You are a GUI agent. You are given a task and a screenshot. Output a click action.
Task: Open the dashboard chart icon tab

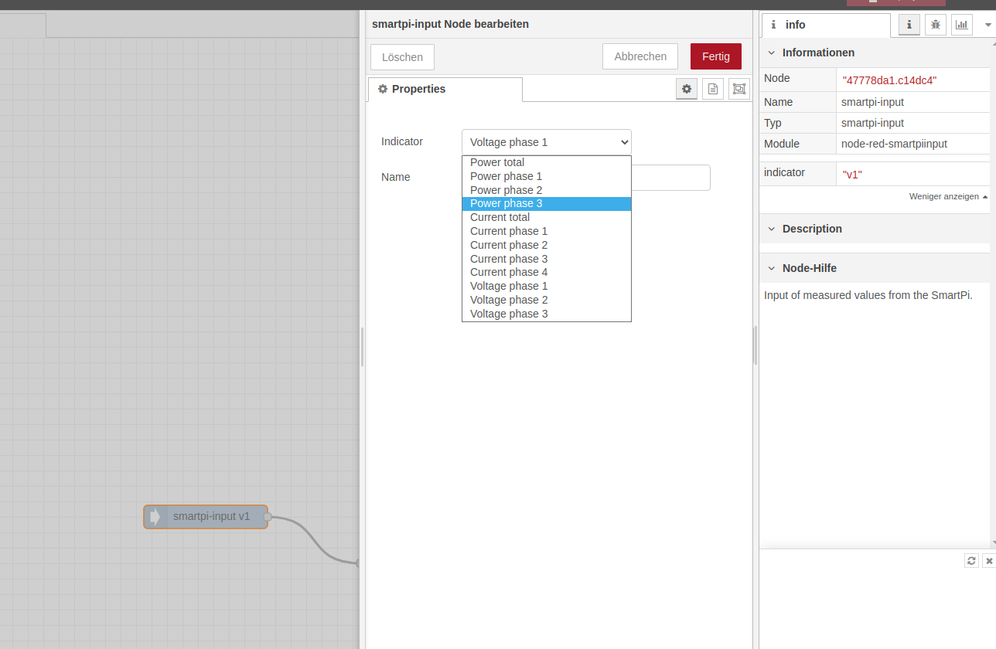click(962, 25)
